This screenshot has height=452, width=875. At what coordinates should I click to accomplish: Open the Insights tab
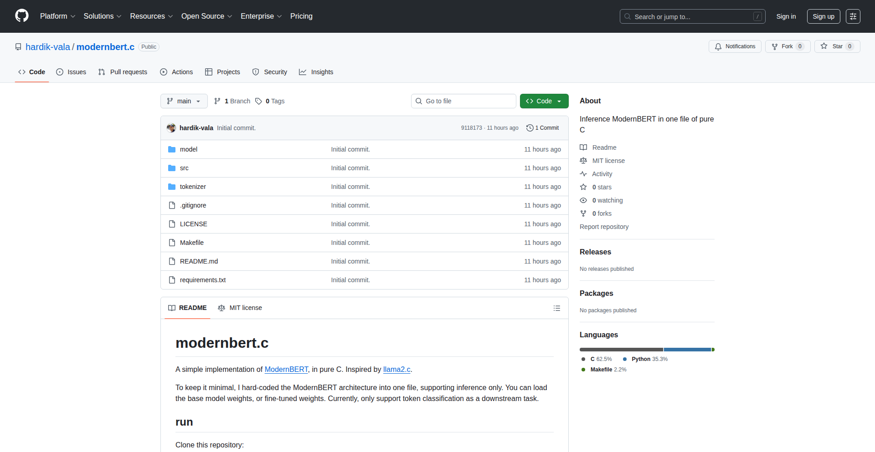316,72
